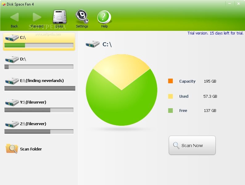
Task: Click the 137 GB free value
Action: (x=210, y=110)
